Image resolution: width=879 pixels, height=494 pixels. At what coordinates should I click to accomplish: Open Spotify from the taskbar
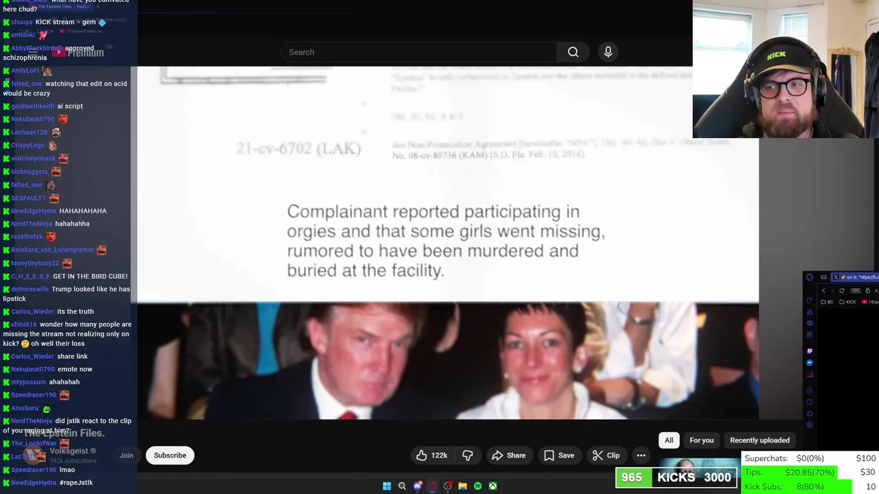(x=478, y=486)
